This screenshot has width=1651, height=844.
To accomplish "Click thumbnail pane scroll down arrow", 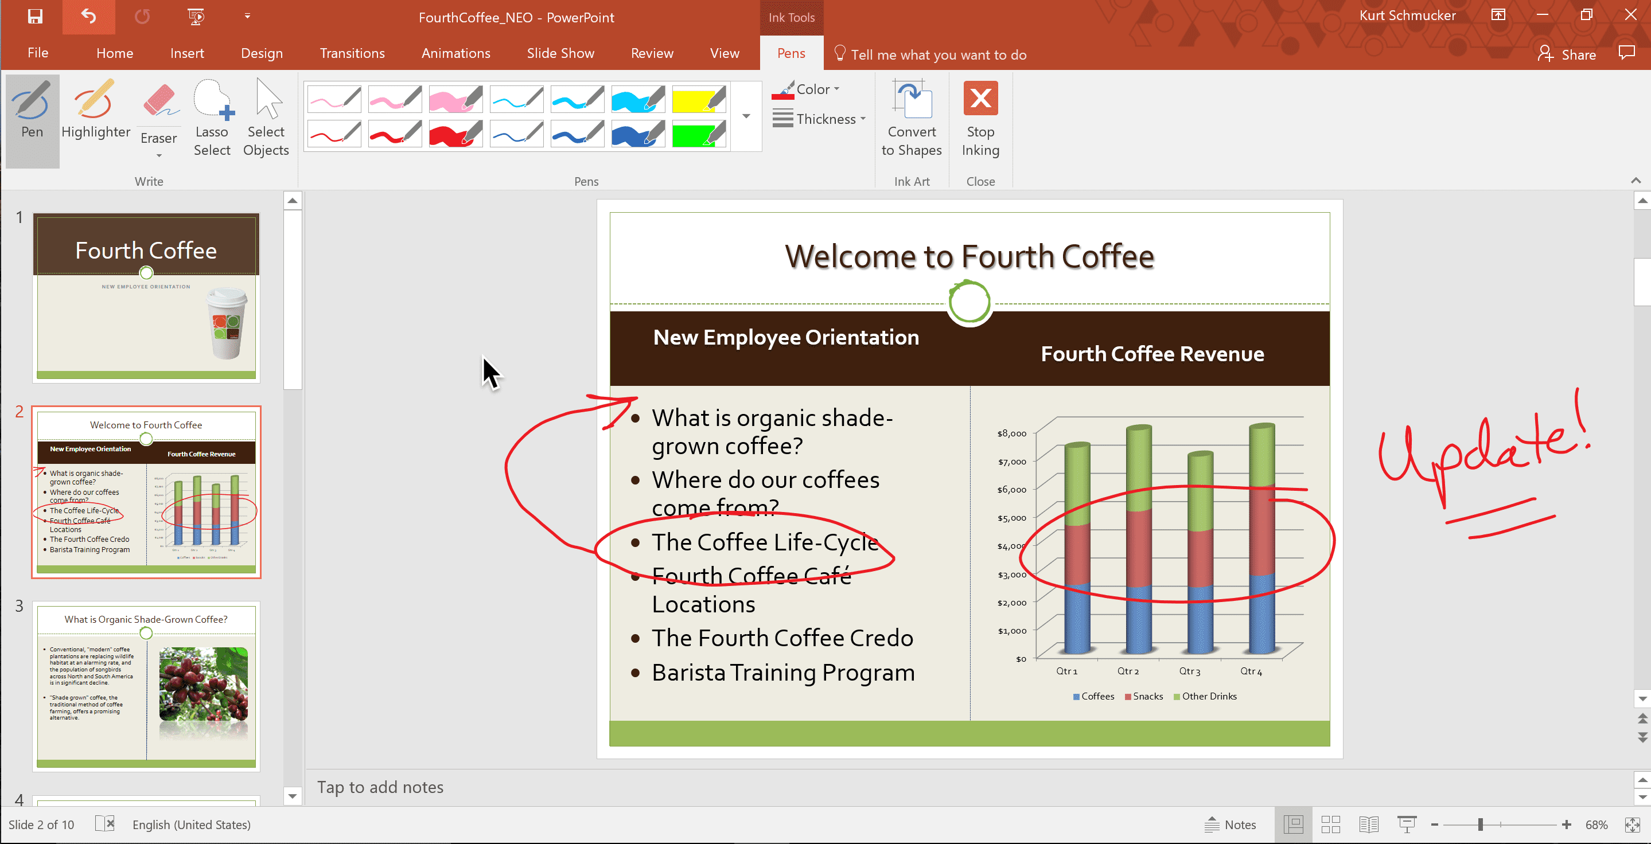I will (292, 796).
